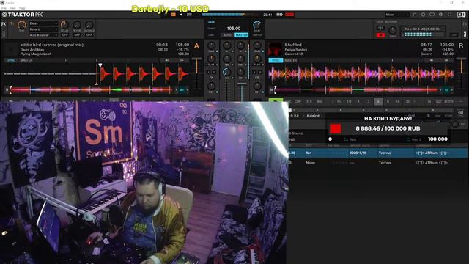Screen dimensions: 469x264
Task: Click the Delay effect amount knob
Action: point(64,25)
